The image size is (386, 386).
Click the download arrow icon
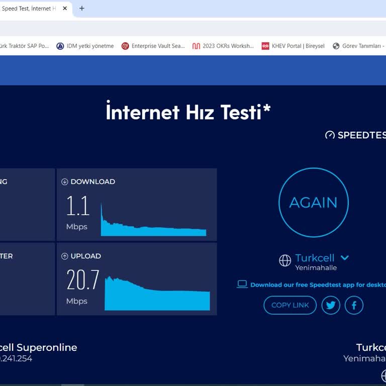tap(64, 181)
